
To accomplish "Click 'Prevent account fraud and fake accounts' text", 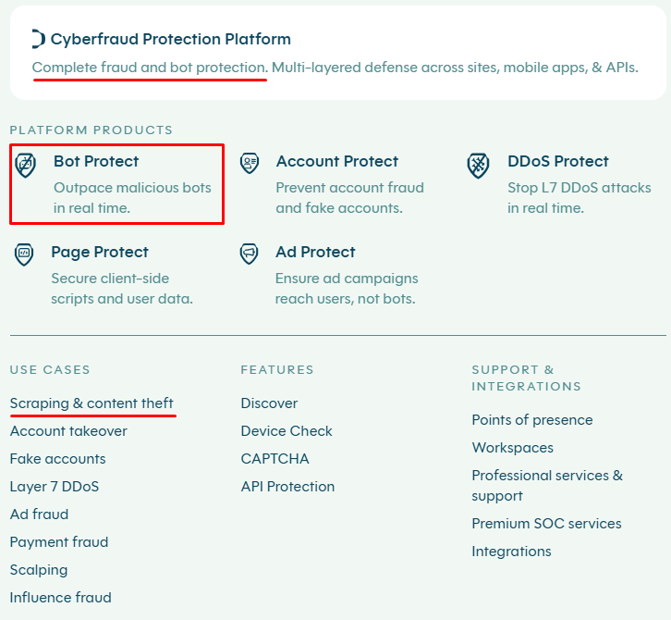I will click(x=350, y=198).
